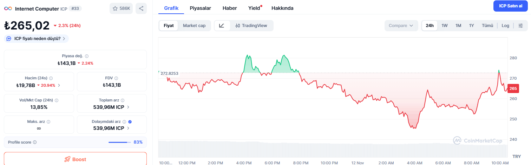Click info icon next to Maks. arz
The width and height of the screenshot is (531, 165).
click(x=48, y=122)
